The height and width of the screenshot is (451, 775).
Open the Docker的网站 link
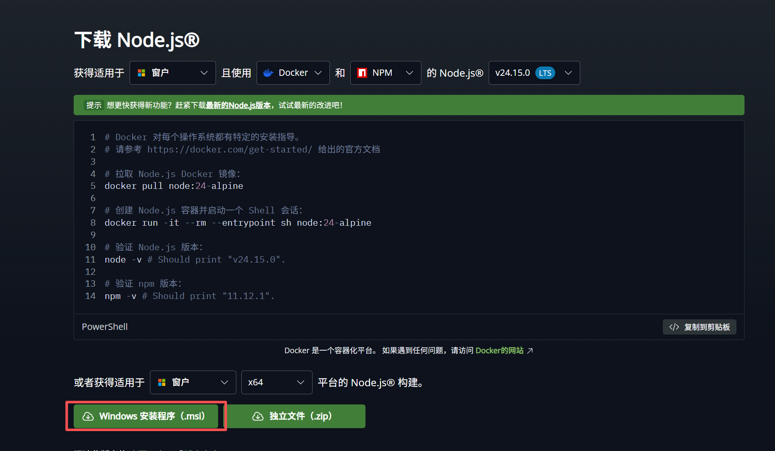click(x=499, y=351)
